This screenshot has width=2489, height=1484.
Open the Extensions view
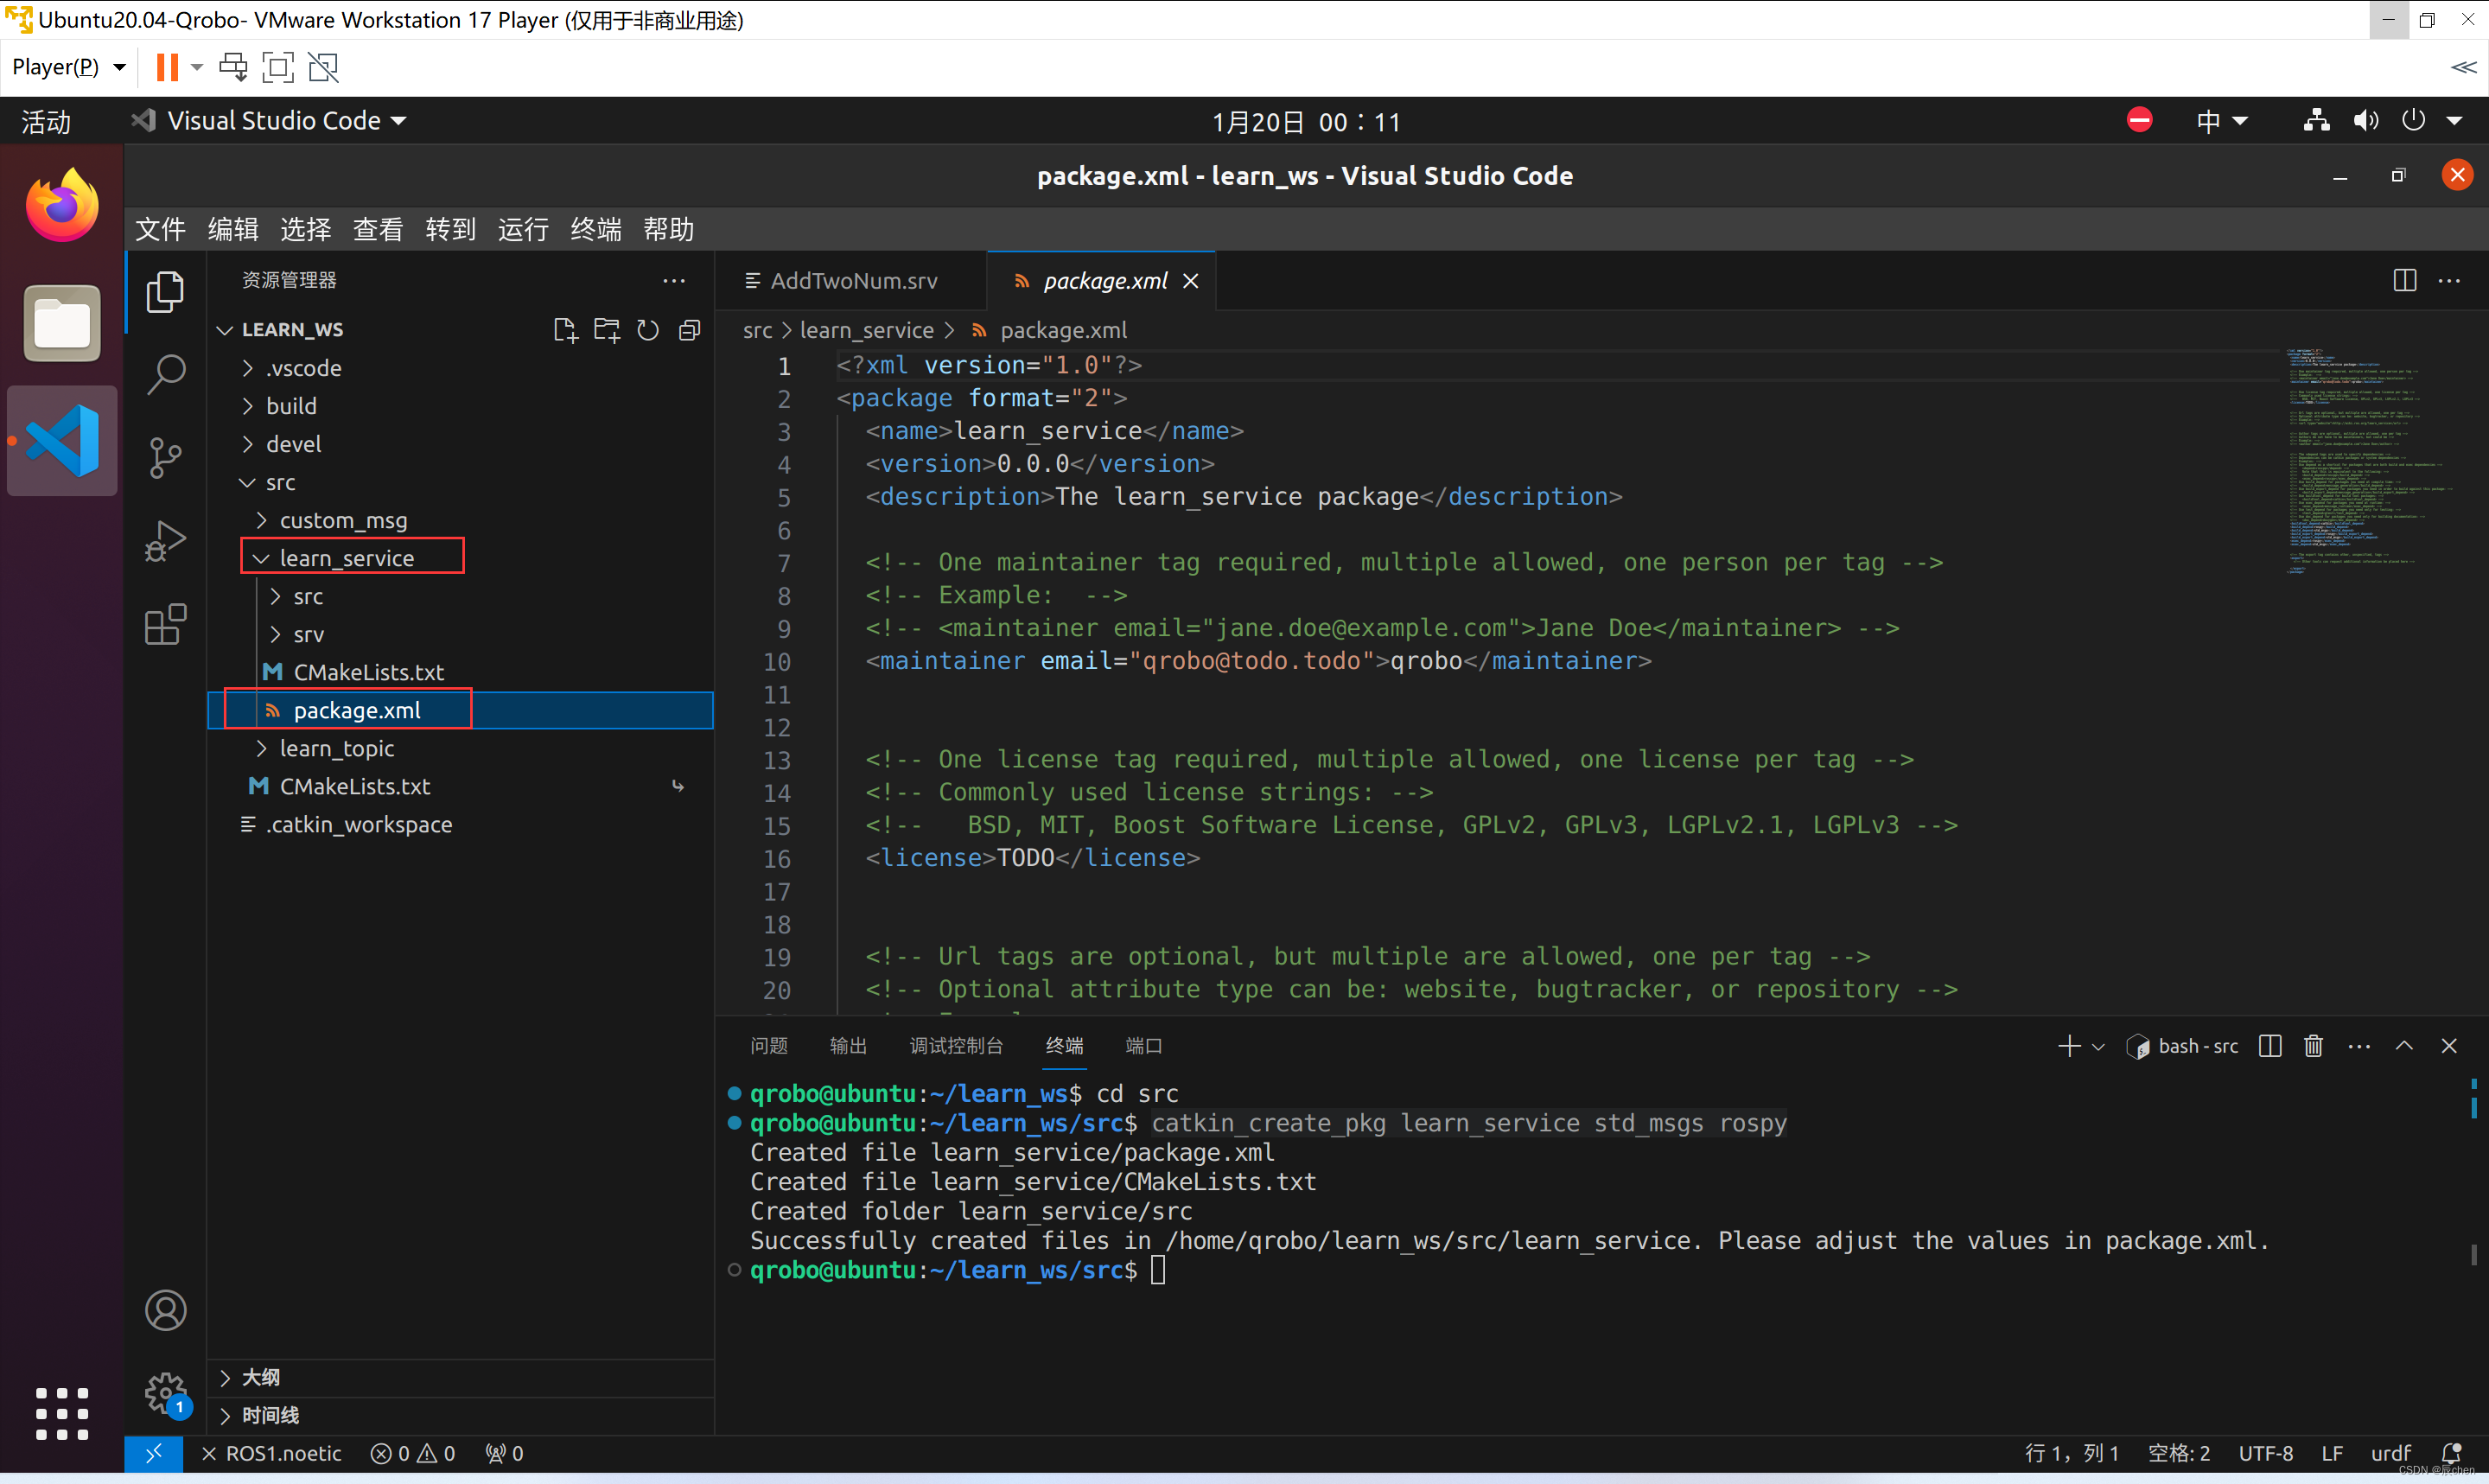click(x=165, y=624)
